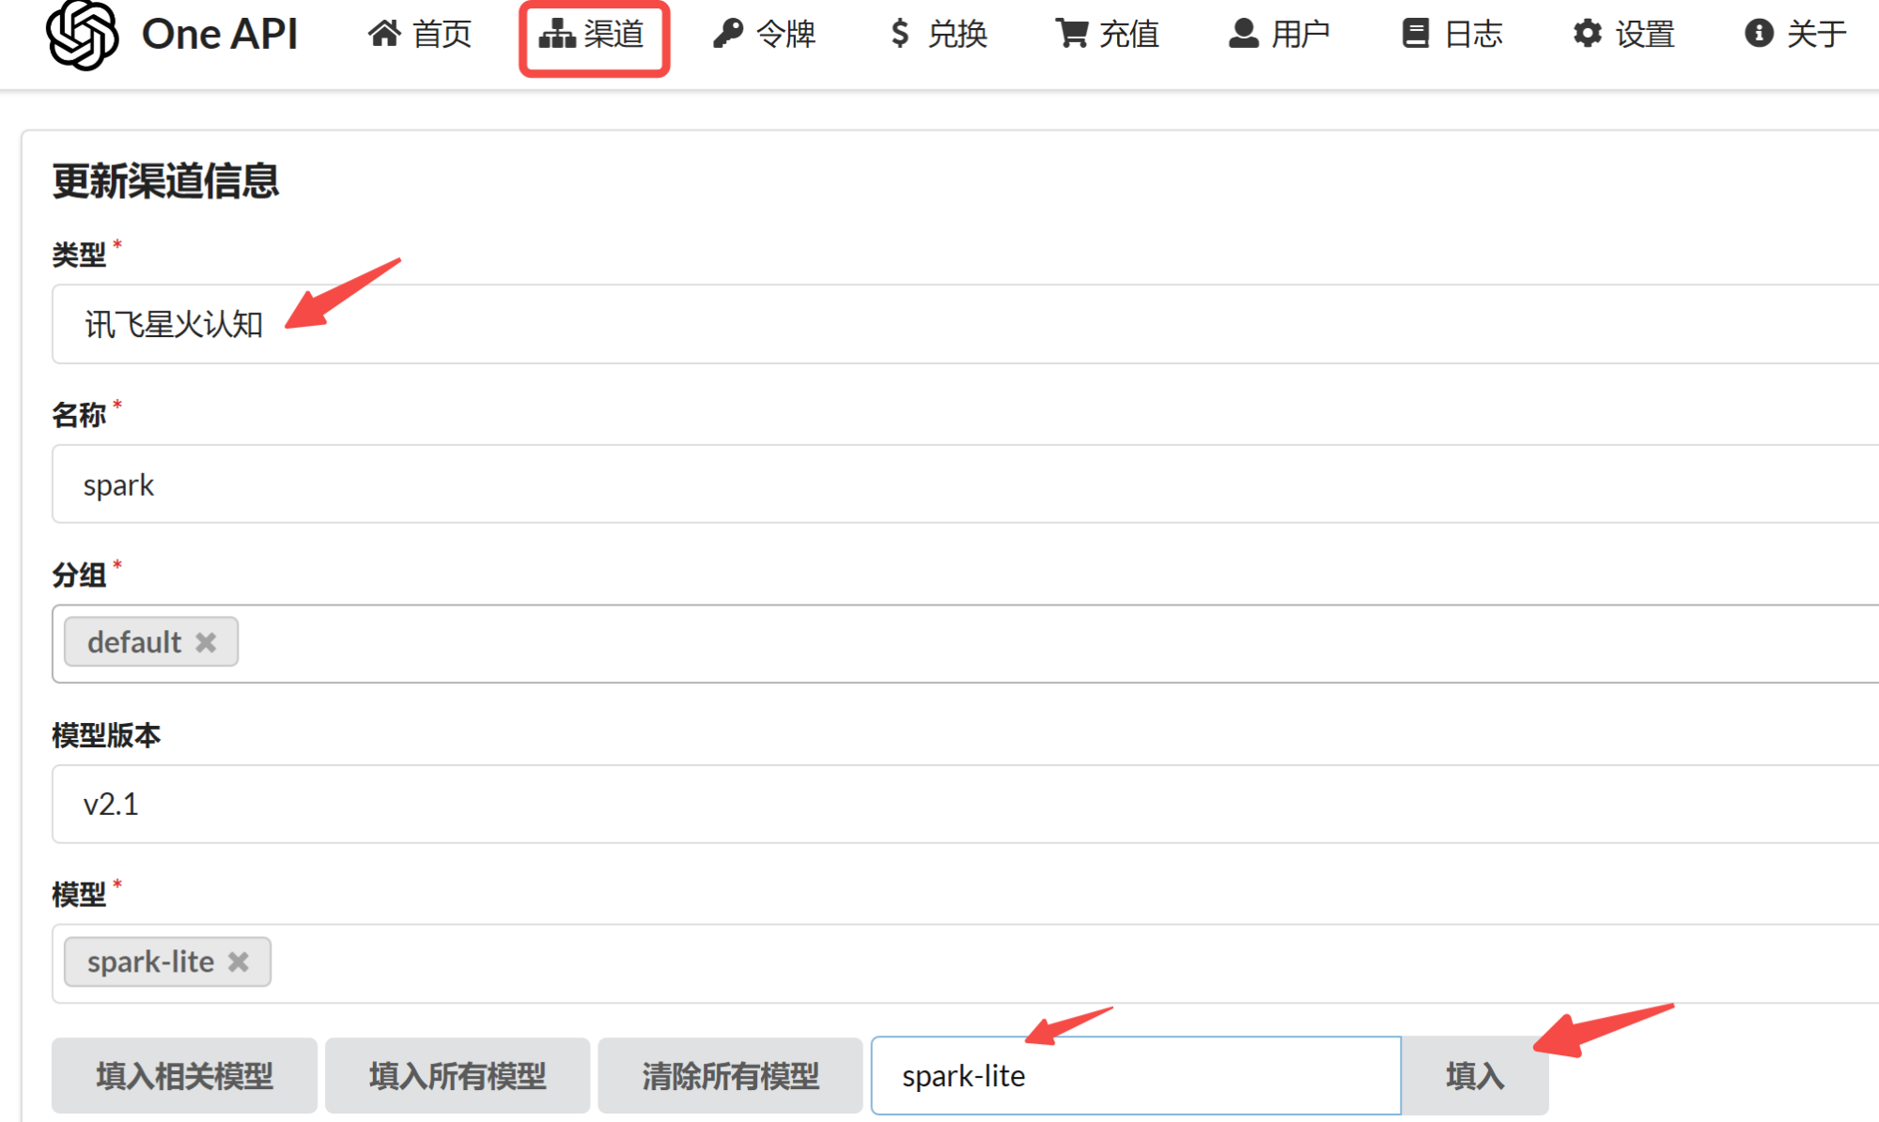This screenshot has height=1122, width=1879.
Task: Open the 关于 about page
Action: click(x=1795, y=35)
